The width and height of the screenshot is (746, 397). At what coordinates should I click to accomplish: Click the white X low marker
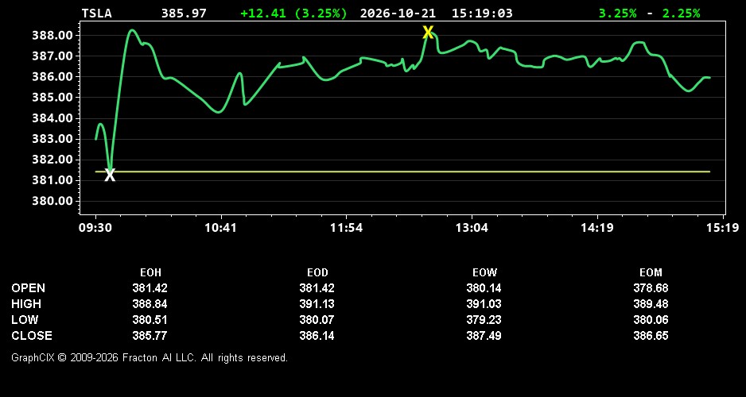click(110, 175)
